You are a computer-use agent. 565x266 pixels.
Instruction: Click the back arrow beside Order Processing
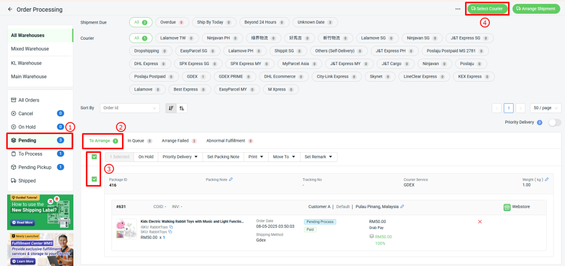(x=10, y=9)
